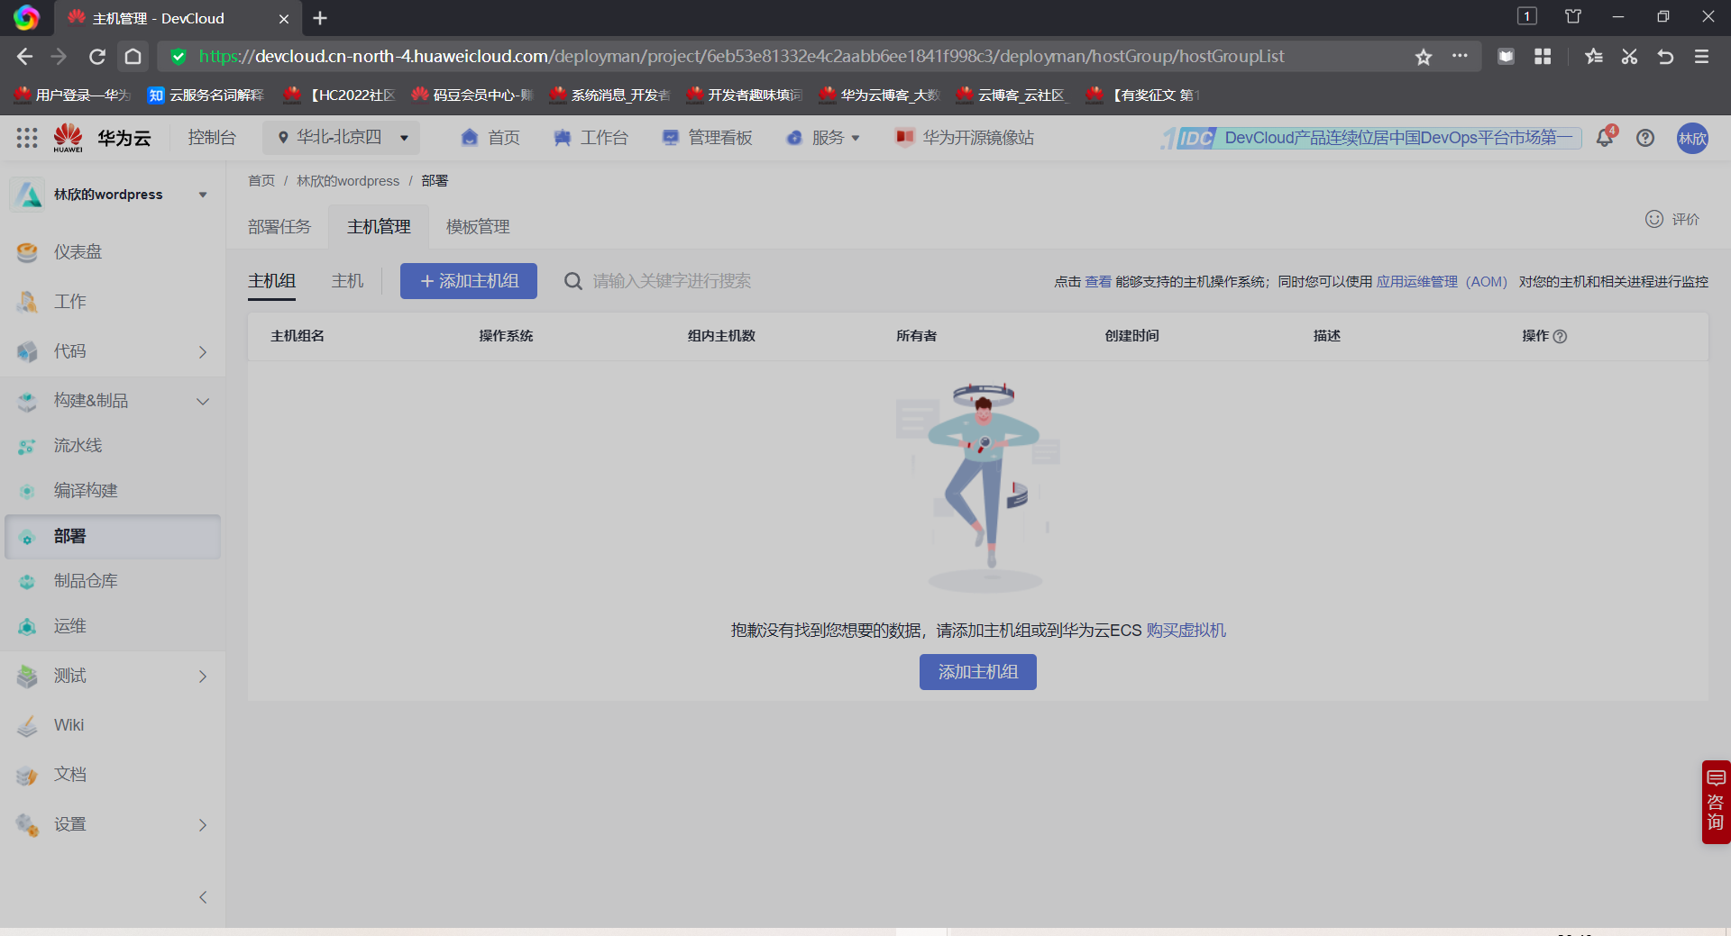
Task: Go to browser home page
Action: (133, 57)
